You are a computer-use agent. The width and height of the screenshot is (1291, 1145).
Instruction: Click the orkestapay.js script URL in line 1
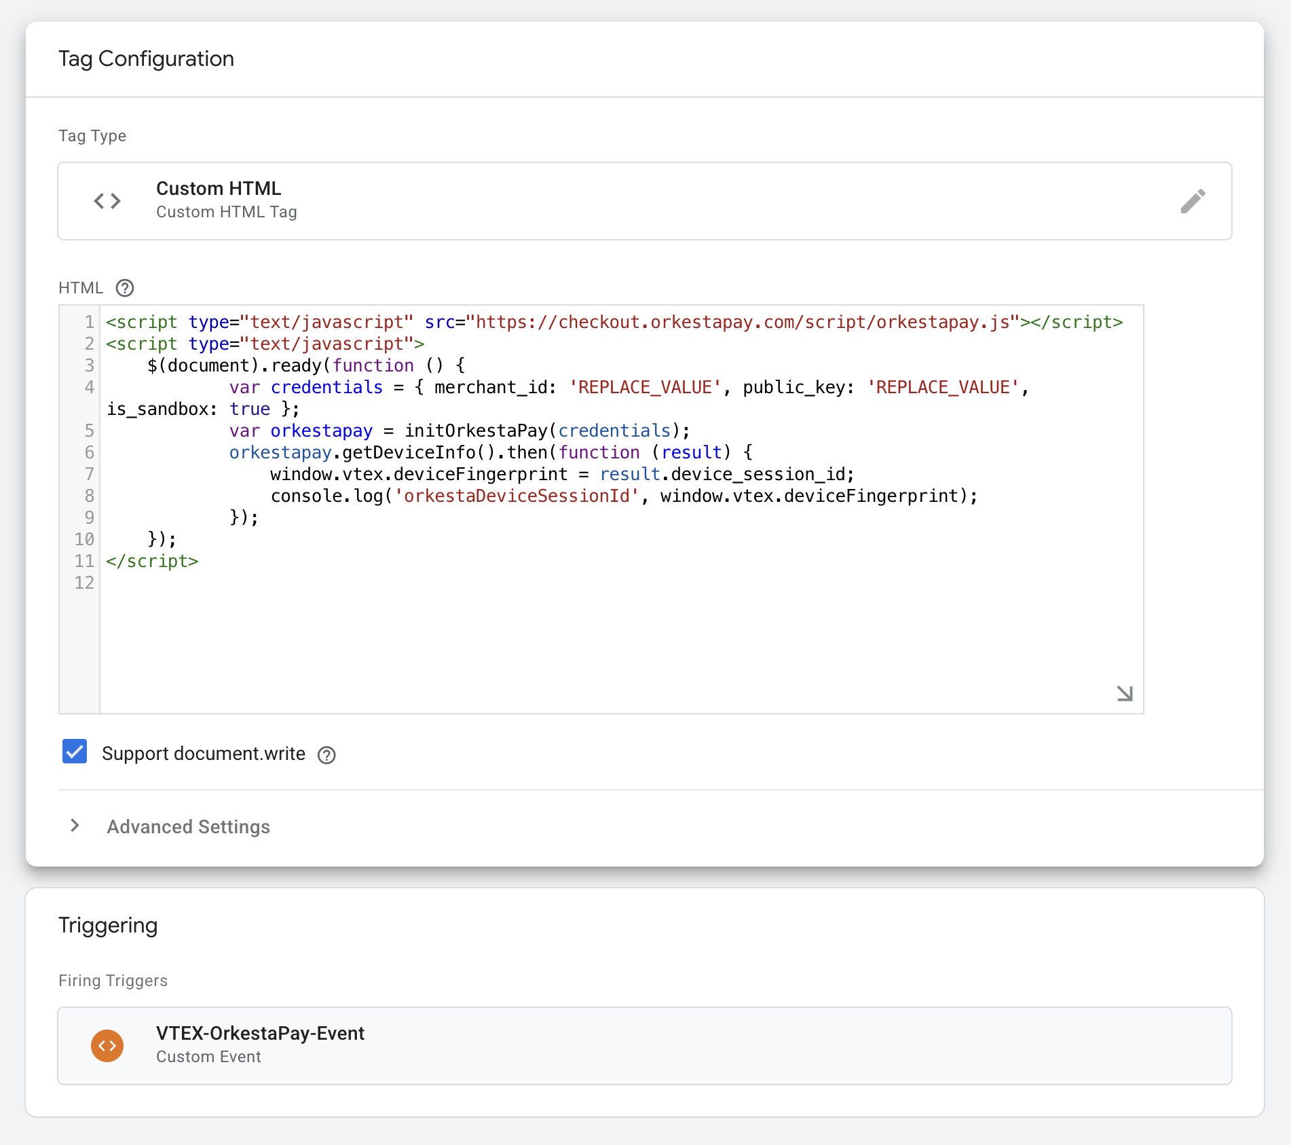(743, 322)
